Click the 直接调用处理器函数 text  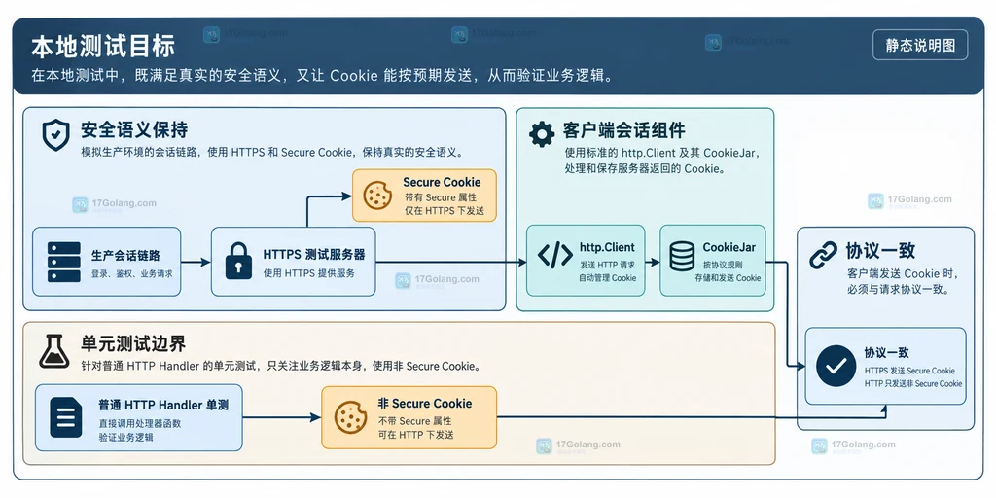point(139,423)
